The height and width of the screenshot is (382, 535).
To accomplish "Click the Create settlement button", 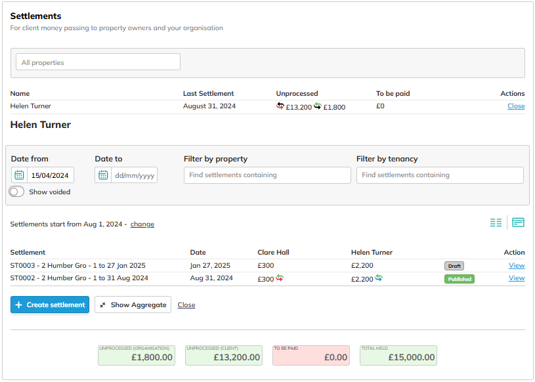I will point(50,305).
